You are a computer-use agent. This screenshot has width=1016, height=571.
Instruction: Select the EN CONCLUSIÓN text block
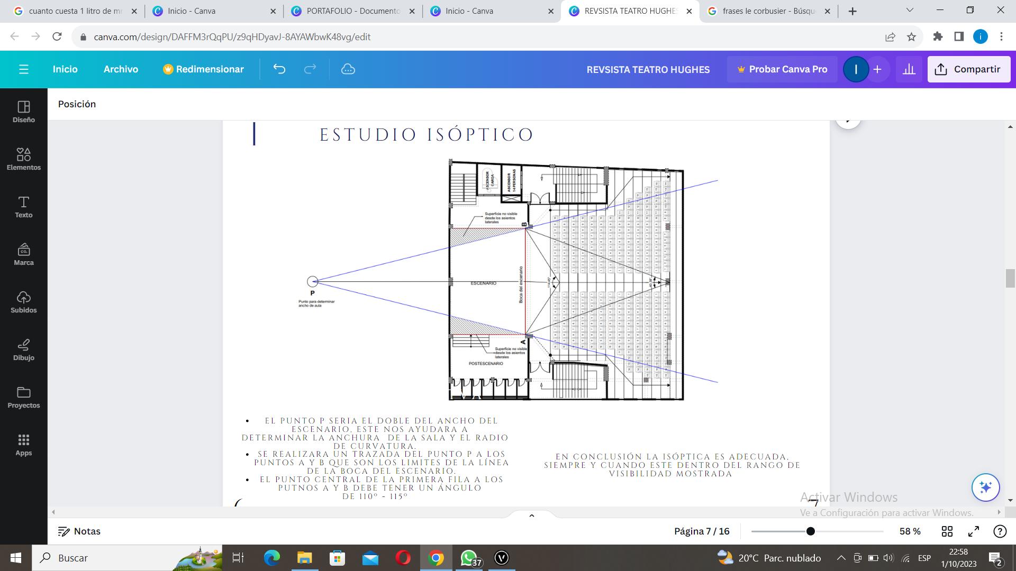[672, 465]
